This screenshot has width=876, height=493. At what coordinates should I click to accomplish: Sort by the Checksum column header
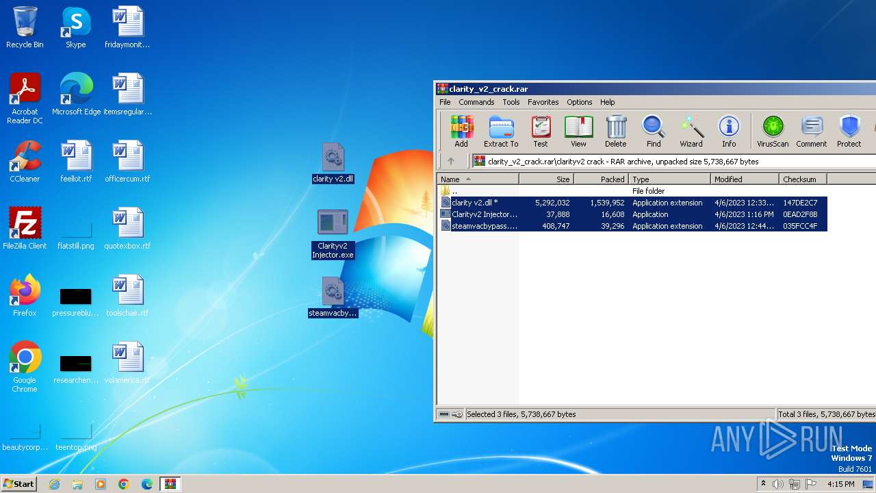(x=803, y=179)
